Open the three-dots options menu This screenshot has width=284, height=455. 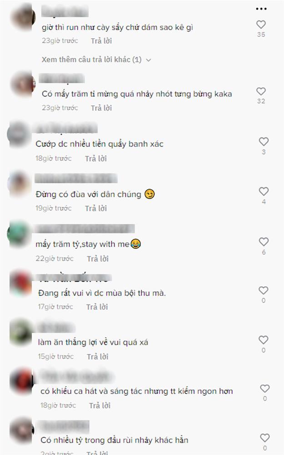coord(261,9)
